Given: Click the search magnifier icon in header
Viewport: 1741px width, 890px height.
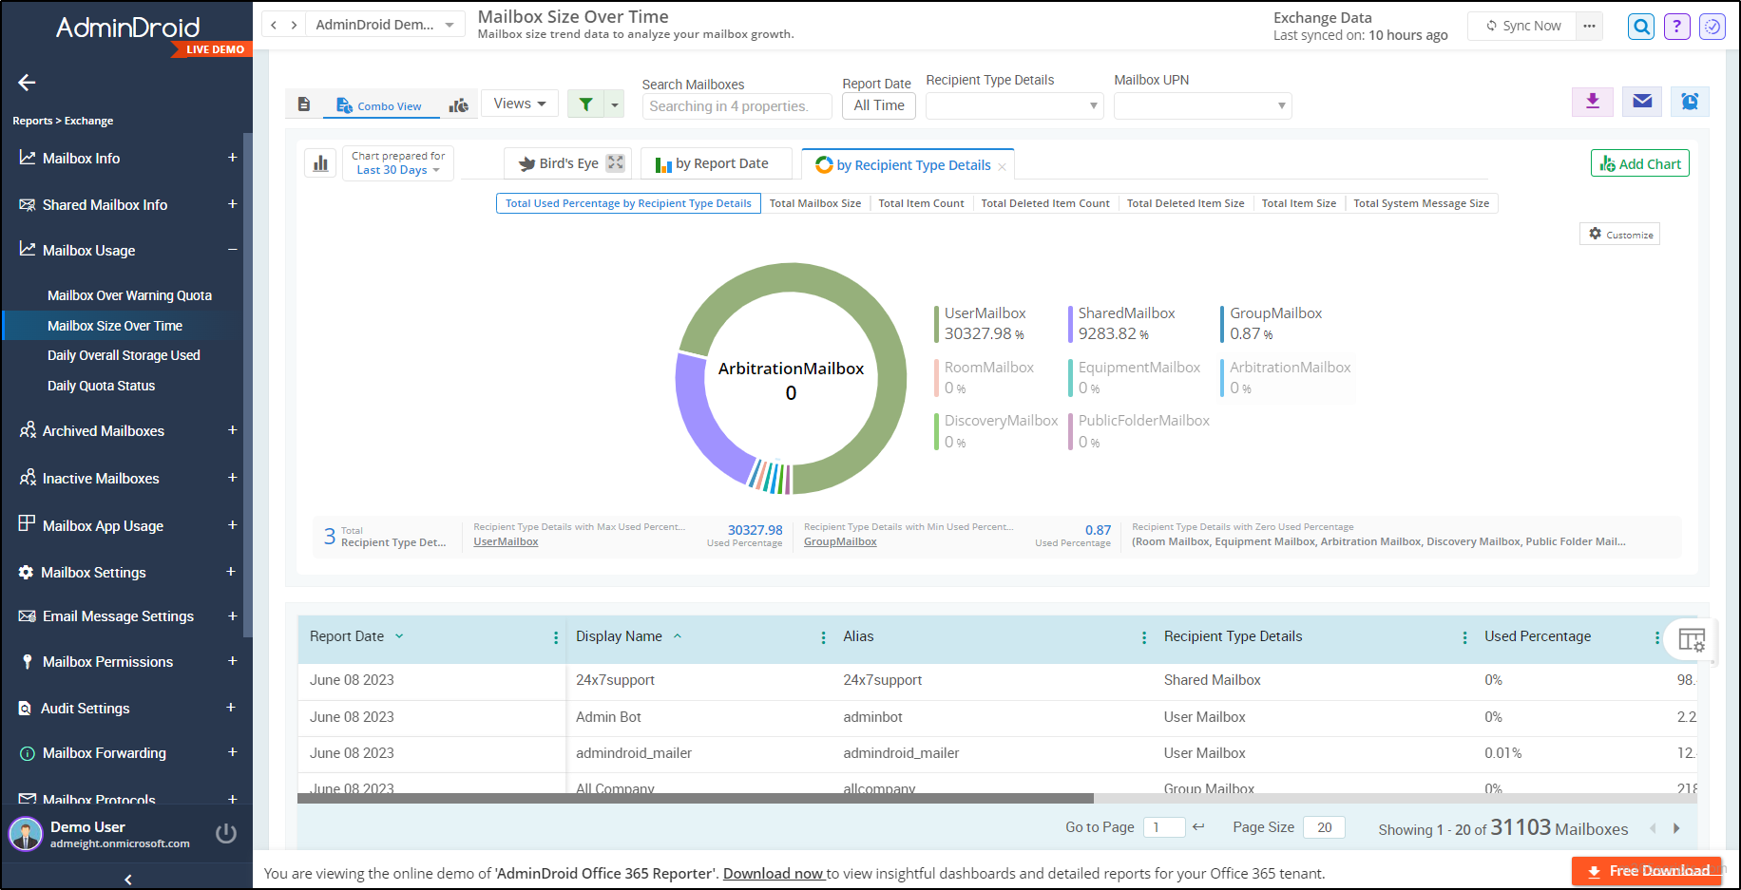Looking at the screenshot, I should coord(1641,27).
